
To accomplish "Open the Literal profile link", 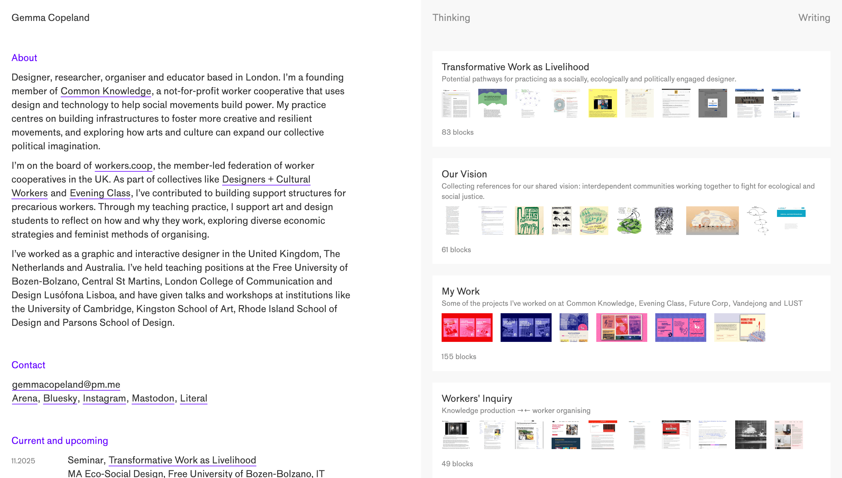I will [x=194, y=398].
